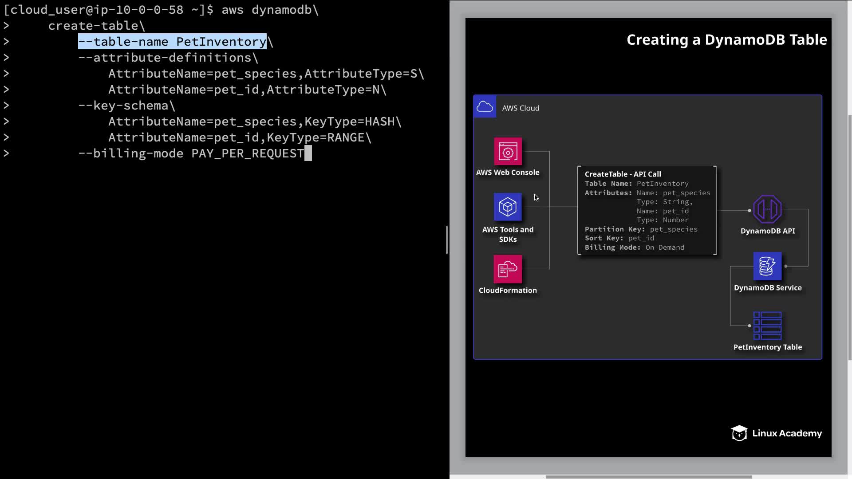
Task: Click the AWS Web Console icon
Action: (x=508, y=152)
